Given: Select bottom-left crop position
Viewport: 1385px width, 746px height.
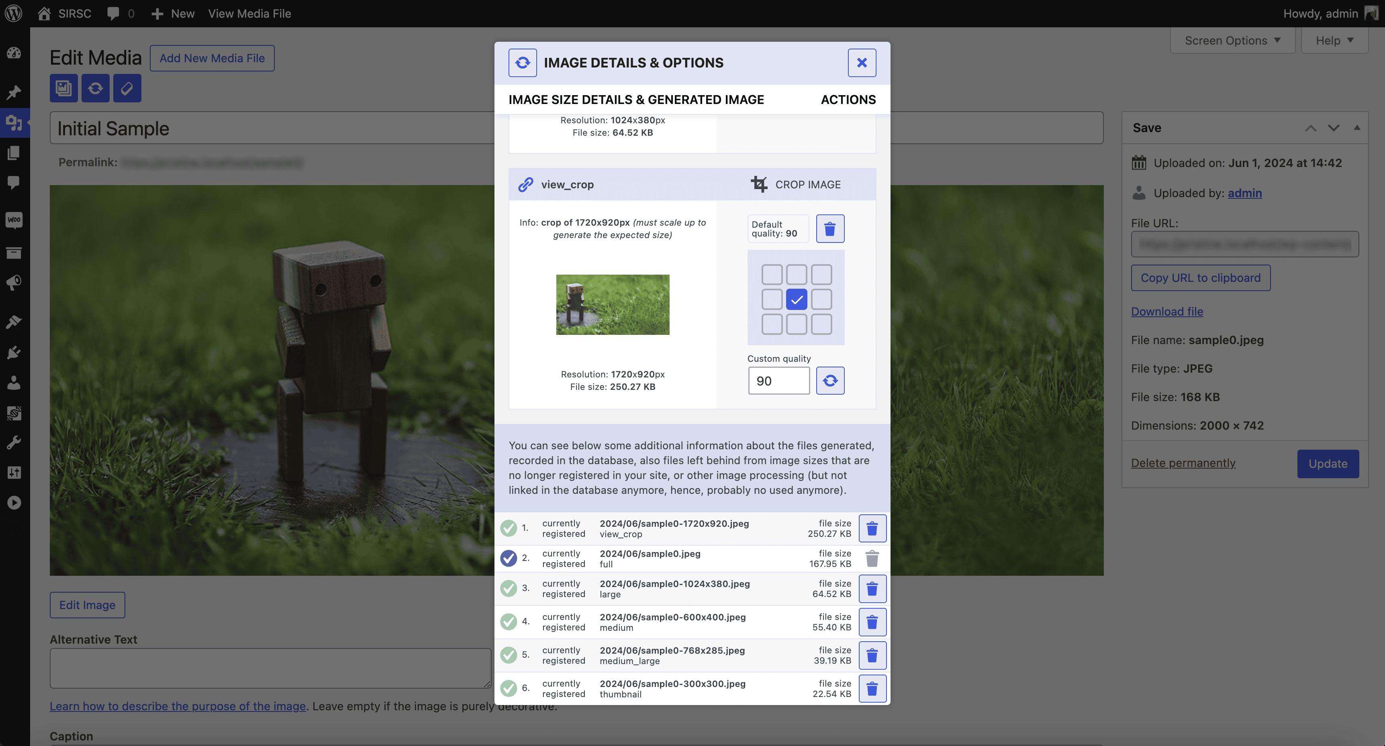Looking at the screenshot, I should [x=772, y=324].
